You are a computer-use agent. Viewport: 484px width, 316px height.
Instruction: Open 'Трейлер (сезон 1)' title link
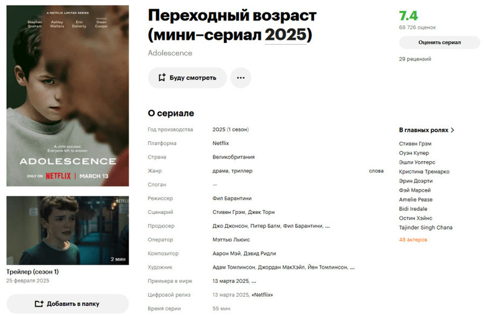click(33, 272)
